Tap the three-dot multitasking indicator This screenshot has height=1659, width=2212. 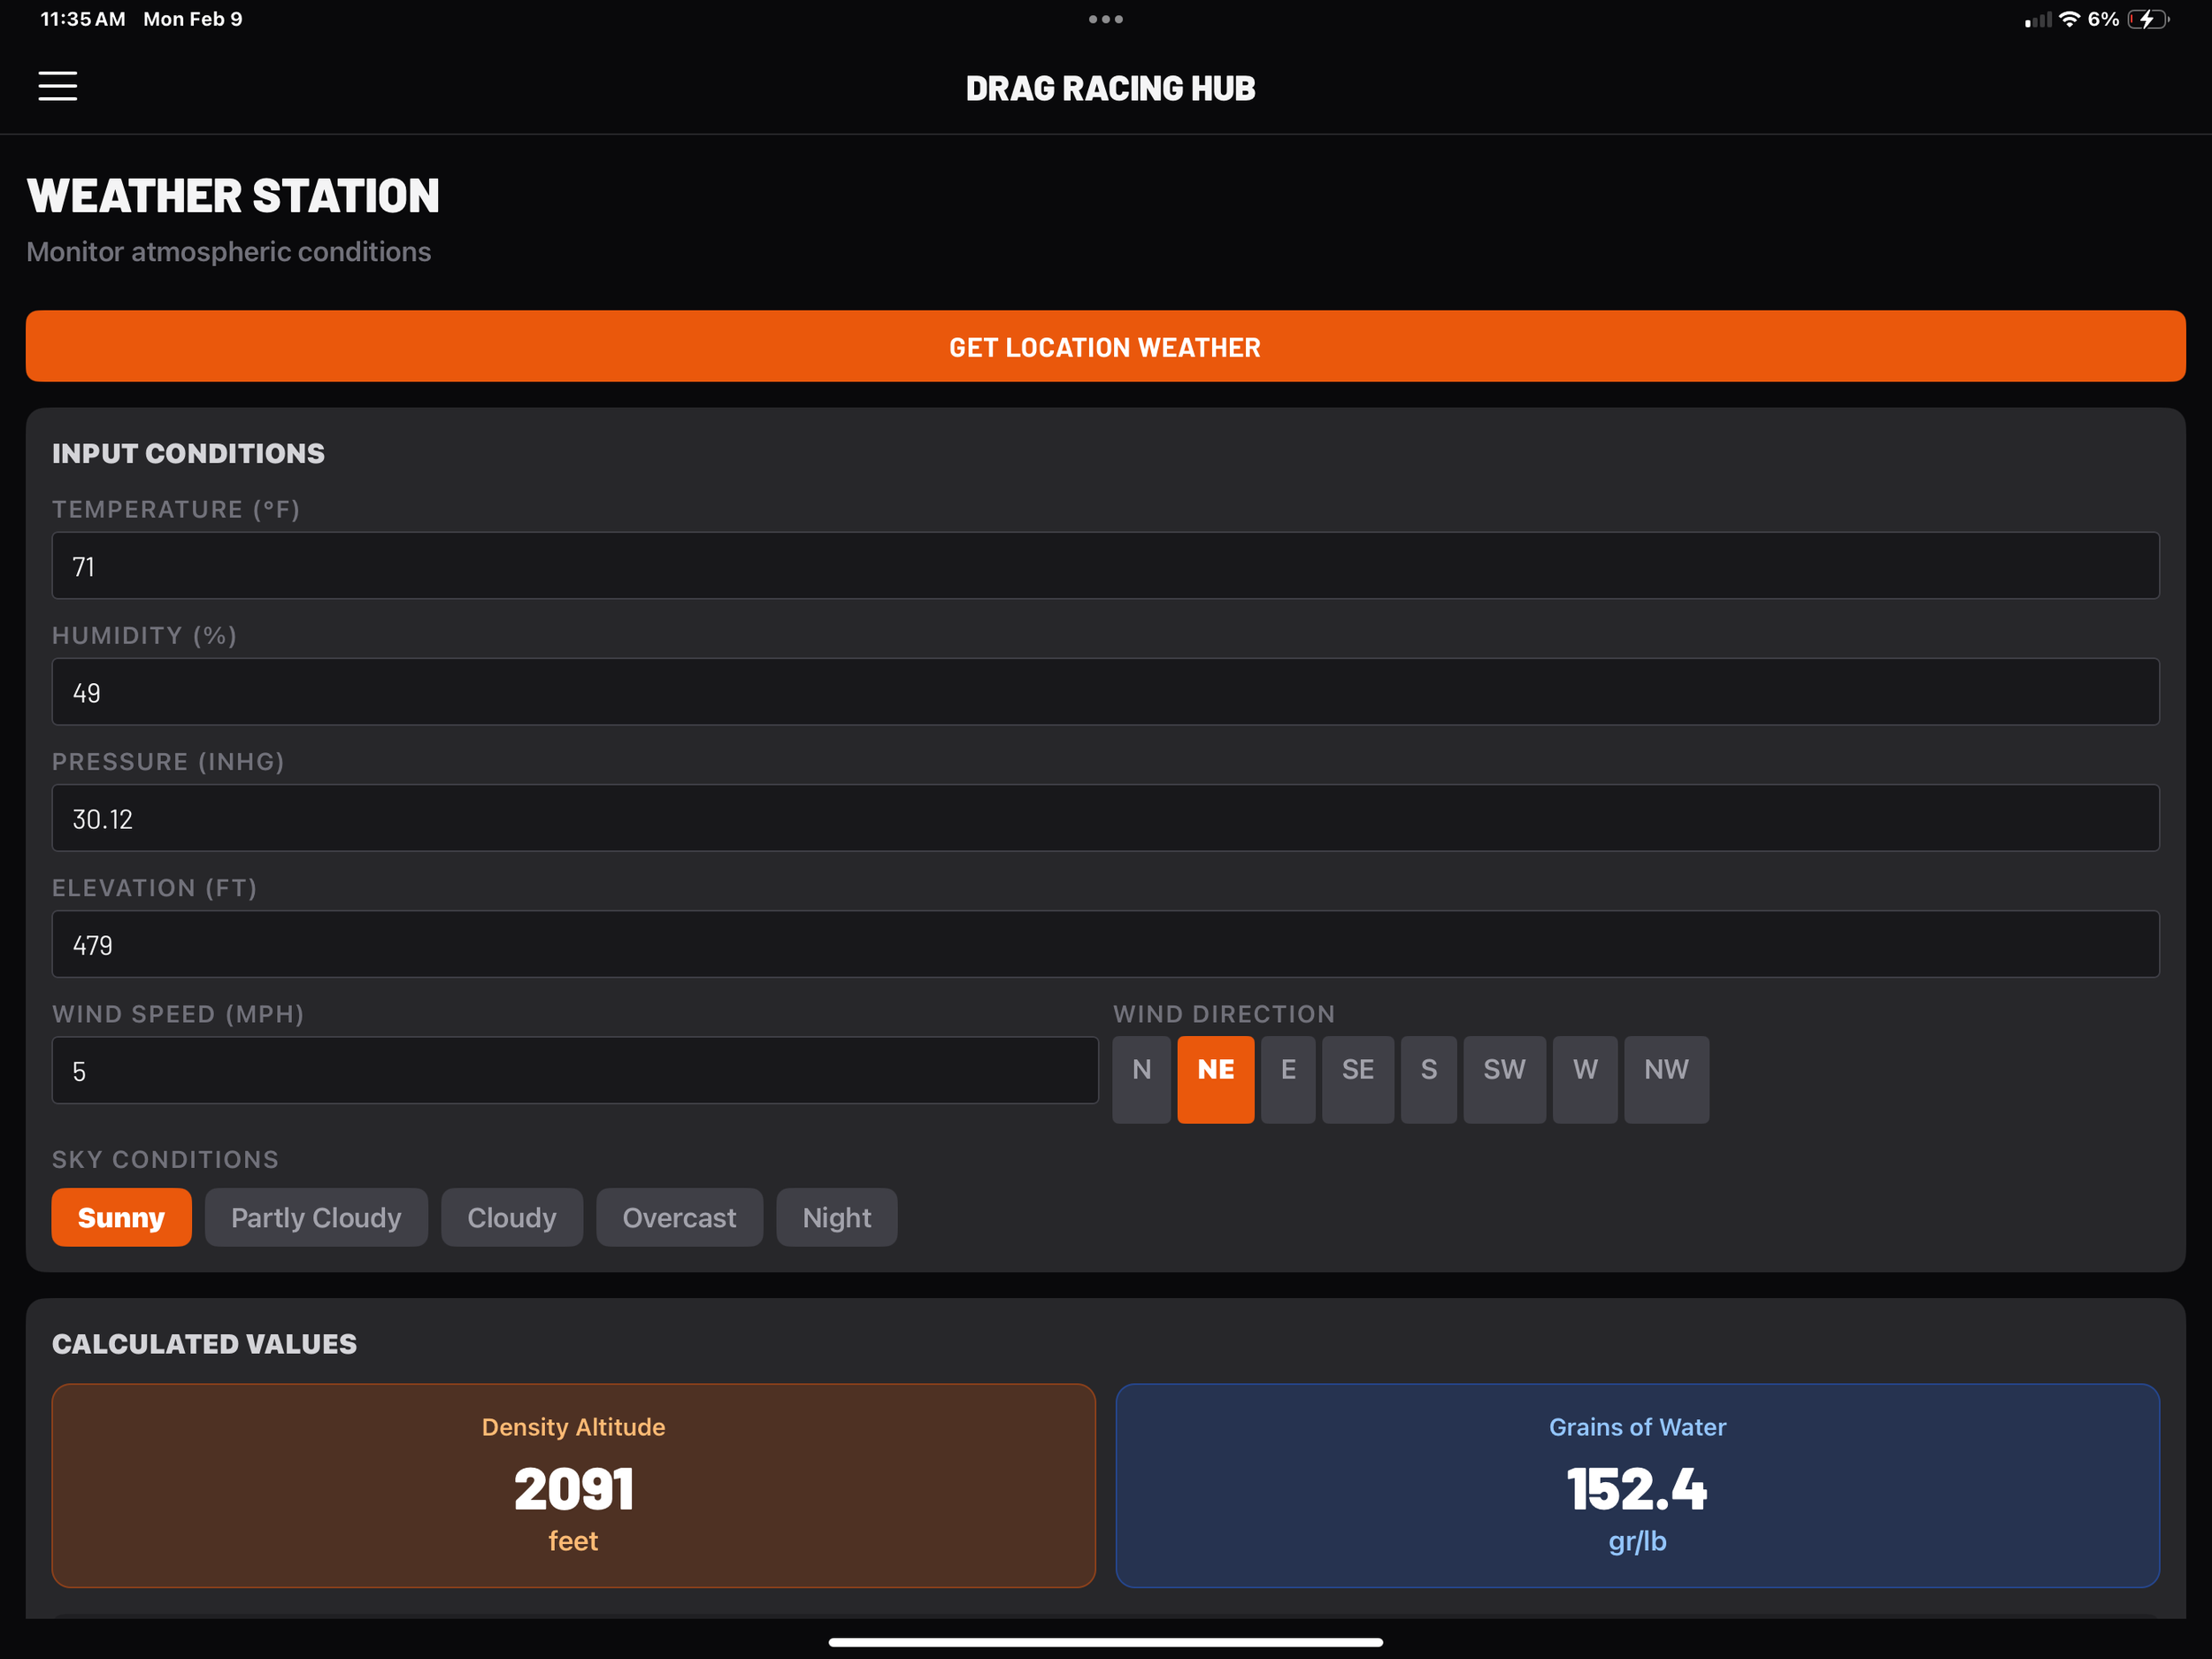(1105, 19)
